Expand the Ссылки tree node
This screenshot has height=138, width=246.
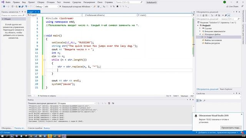[x=200, y=28]
